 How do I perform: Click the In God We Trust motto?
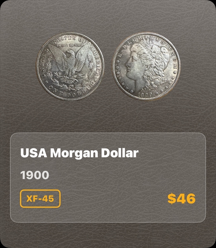click(70, 45)
